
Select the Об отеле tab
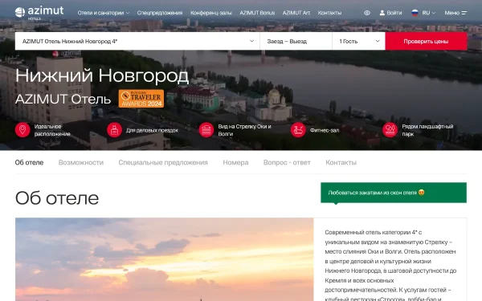click(29, 162)
